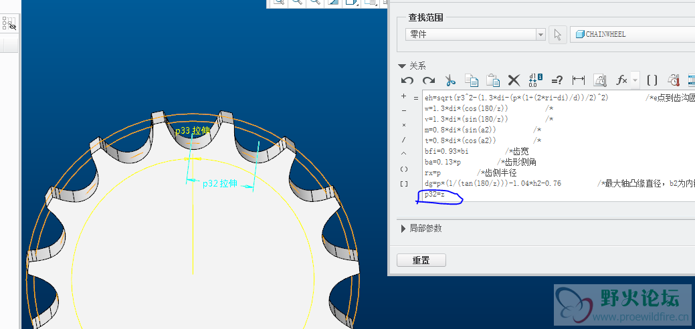The image size is (695, 329).
Task: Select the p32 拉伸 dimension label
Action: click(x=220, y=184)
